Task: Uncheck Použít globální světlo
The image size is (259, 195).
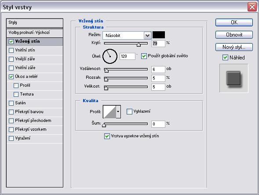Action: 144,56
